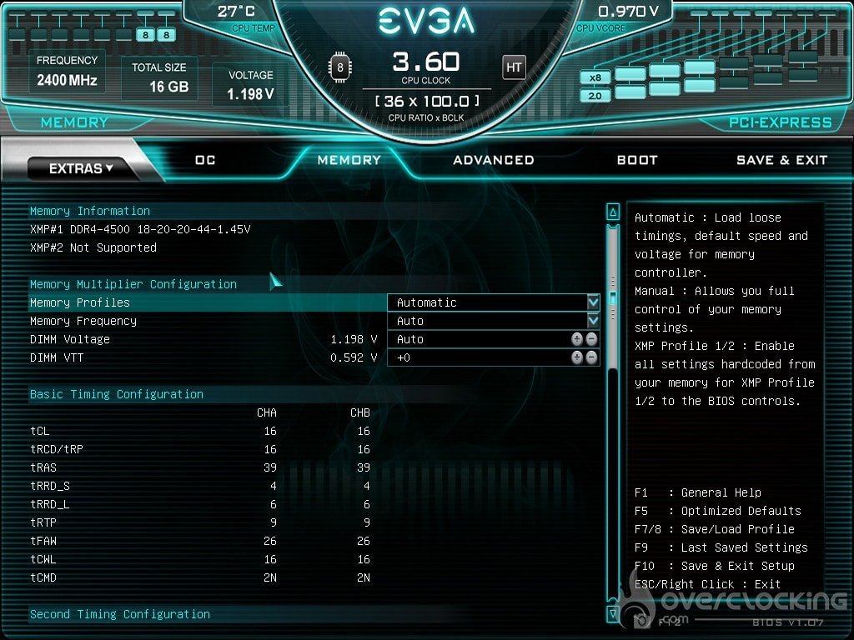Click the Second Timing Configuration header
This screenshot has width=854, height=640.
[120, 614]
